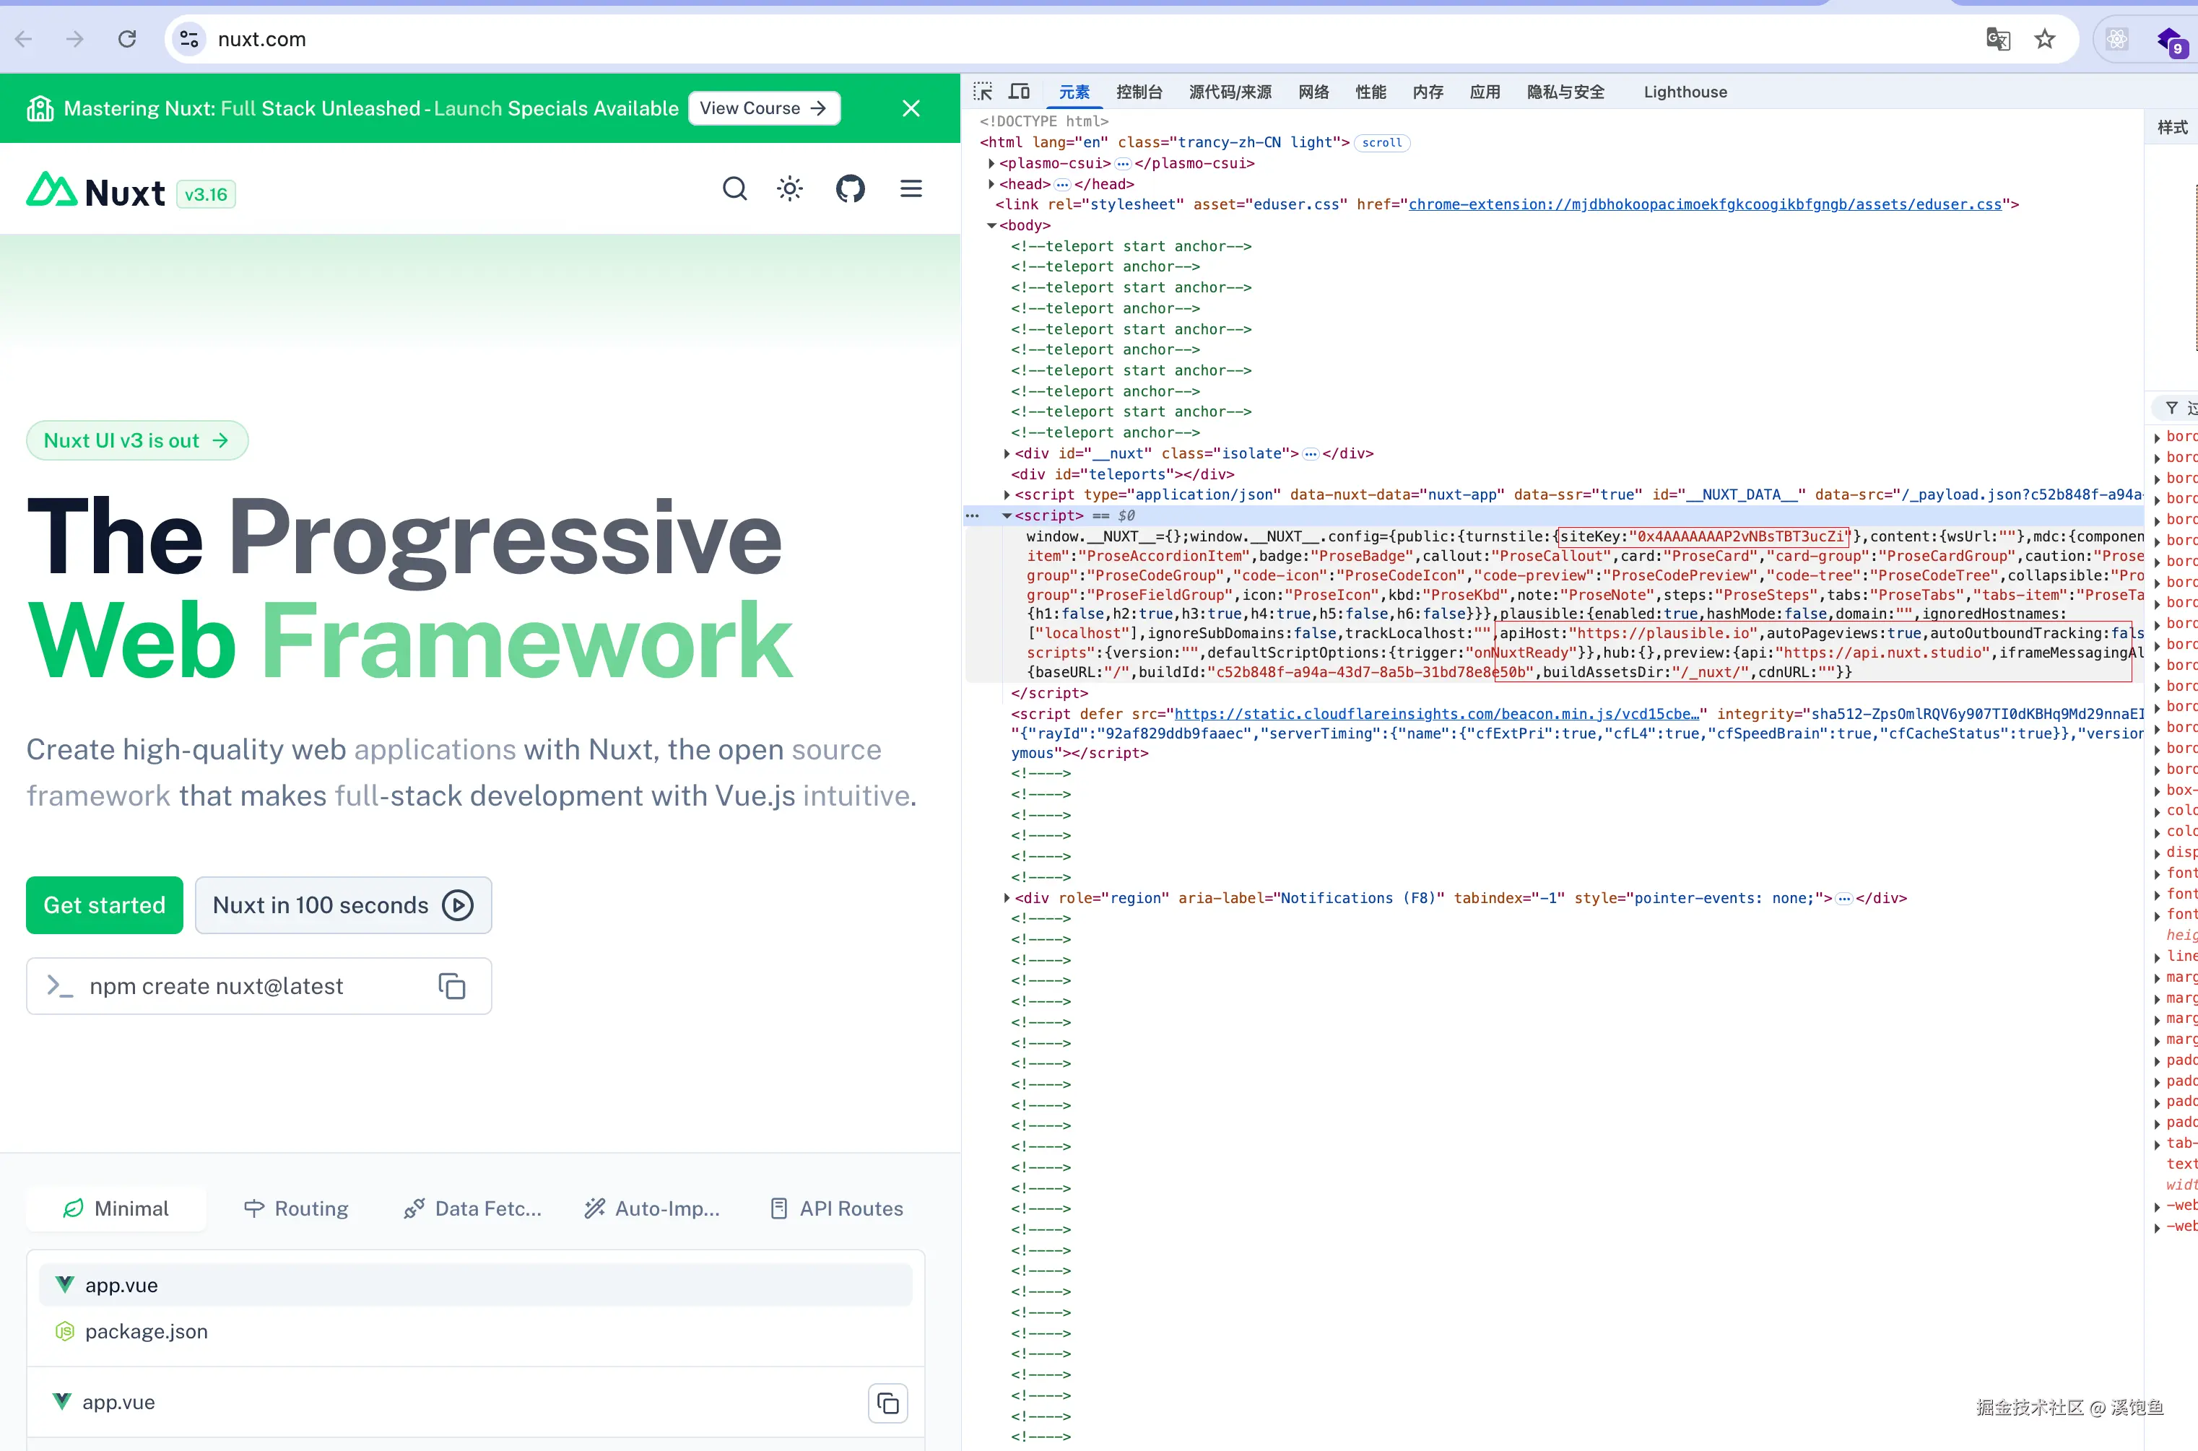2198x1451 pixels.
Task: Copy the app.vue code block
Action: click(x=887, y=1403)
